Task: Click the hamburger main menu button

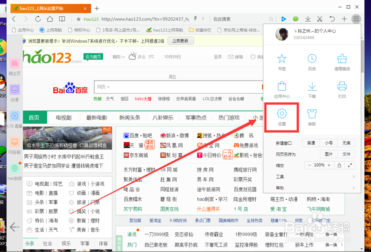Action: click(x=356, y=19)
